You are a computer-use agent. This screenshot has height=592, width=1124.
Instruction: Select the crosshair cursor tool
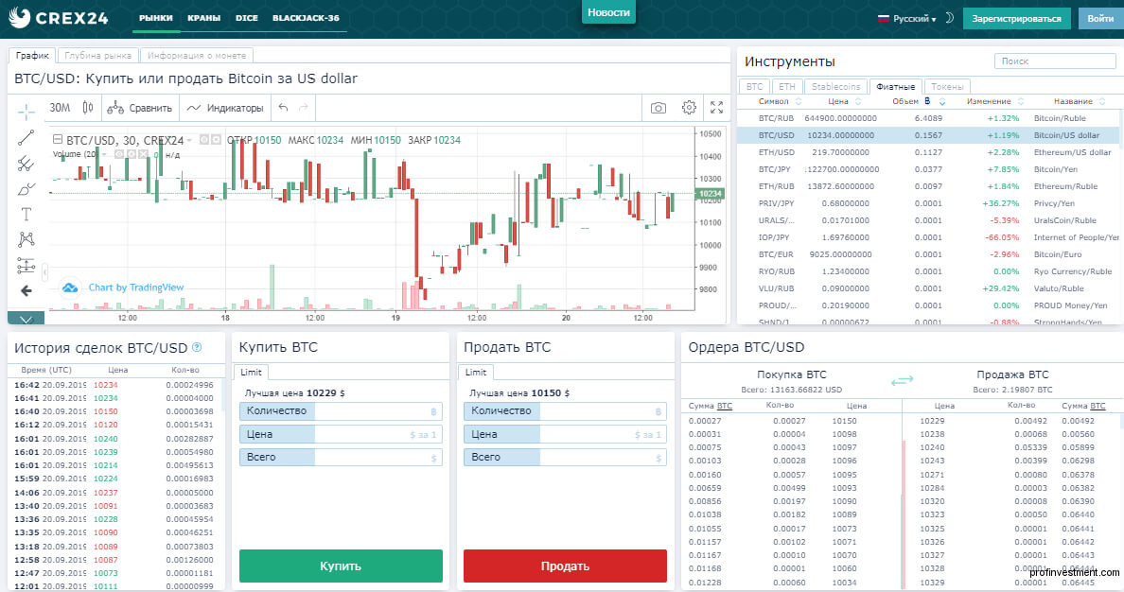point(26,111)
